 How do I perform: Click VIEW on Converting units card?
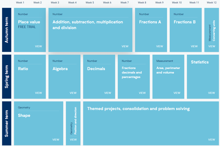click(x=212, y=46)
